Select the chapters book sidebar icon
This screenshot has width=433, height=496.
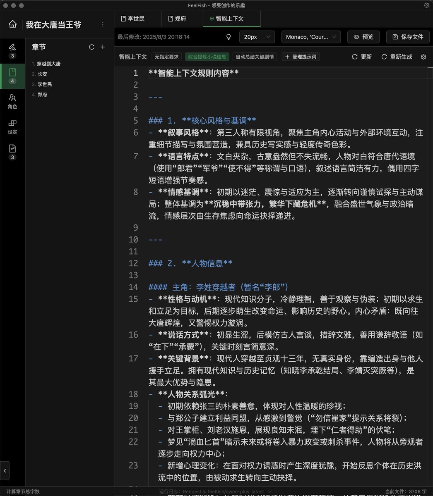click(x=12, y=76)
